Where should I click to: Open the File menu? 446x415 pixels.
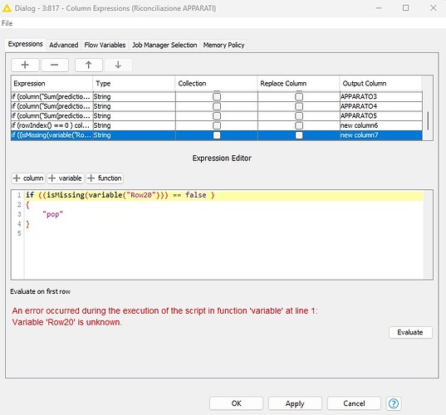[7, 23]
